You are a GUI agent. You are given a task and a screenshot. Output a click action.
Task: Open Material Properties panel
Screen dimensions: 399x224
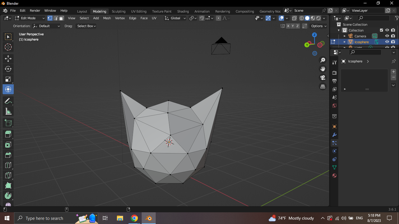click(334, 175)
